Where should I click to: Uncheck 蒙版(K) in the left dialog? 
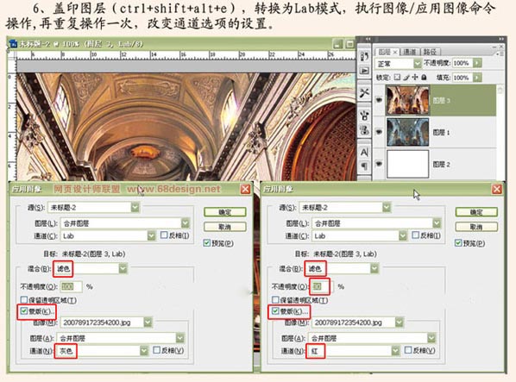pyautogui.click(x=23, y=311)
